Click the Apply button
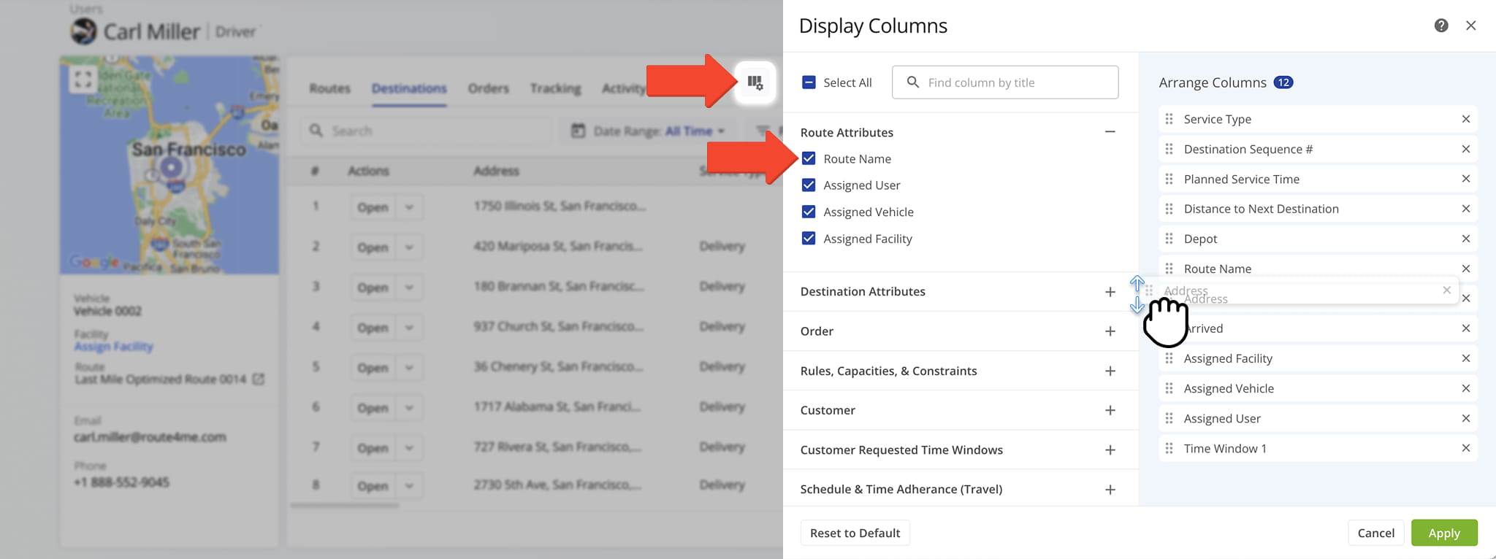 (1443, 533)
